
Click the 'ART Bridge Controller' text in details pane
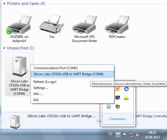(x=151, y=116)
